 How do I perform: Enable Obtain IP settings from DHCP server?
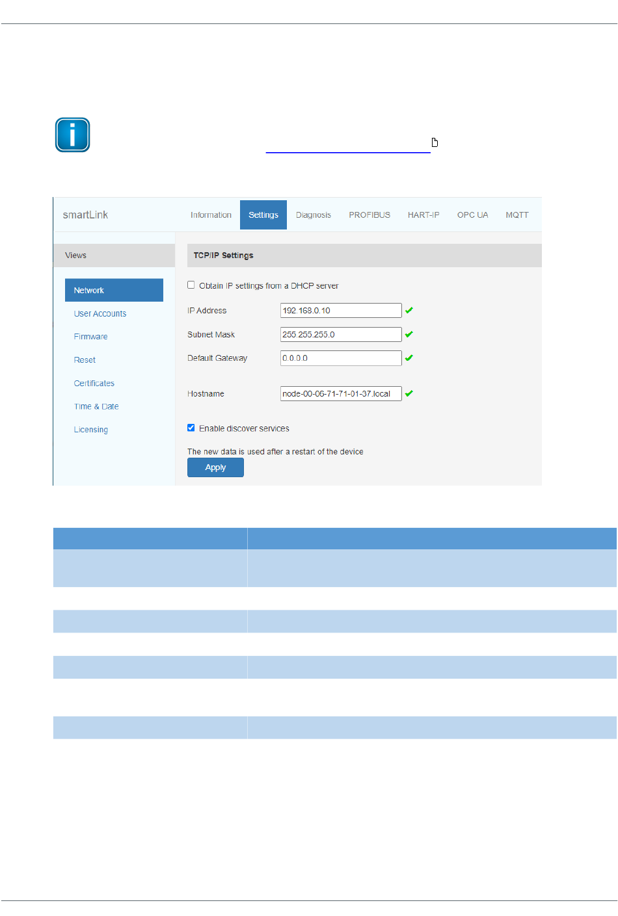191,285
